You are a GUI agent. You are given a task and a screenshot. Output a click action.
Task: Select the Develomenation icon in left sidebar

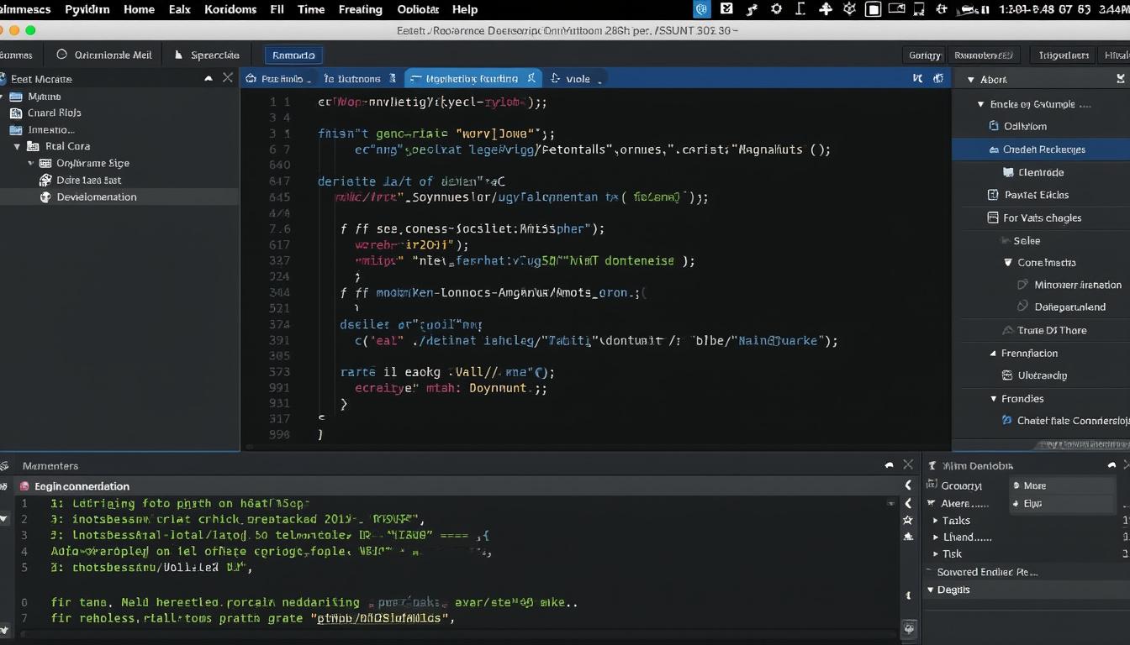45,197
